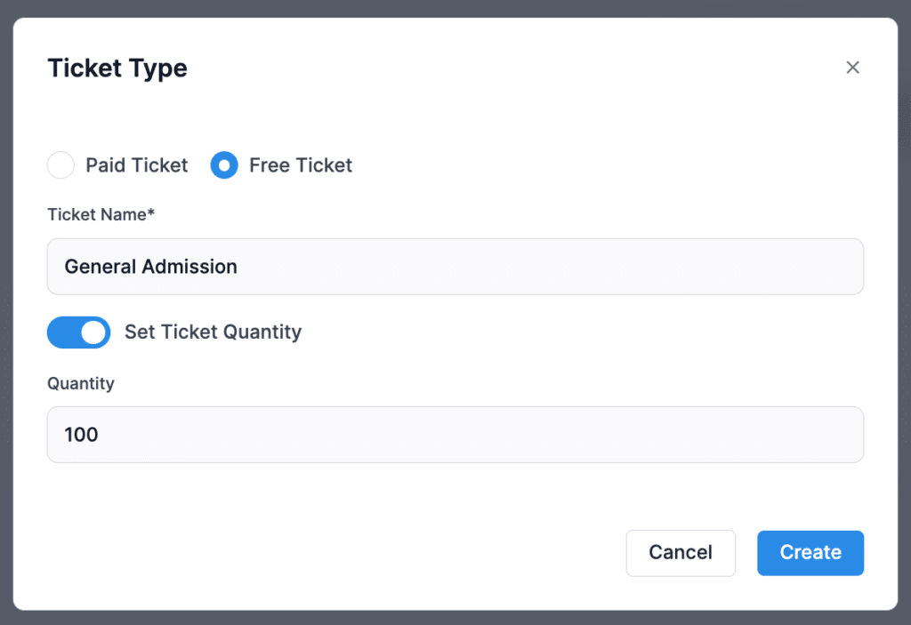911x625 pixels.
Task: Dismiss the dialog with the X icon
Action: (852, 68)
